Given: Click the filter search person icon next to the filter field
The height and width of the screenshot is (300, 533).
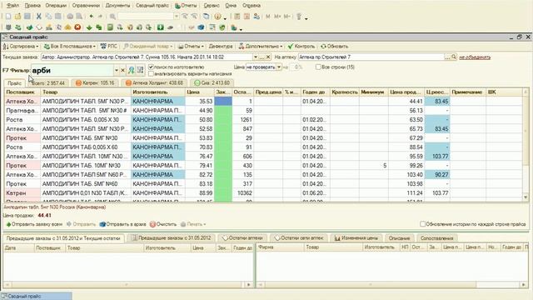Looking at the screenshot, I should 132,70.
